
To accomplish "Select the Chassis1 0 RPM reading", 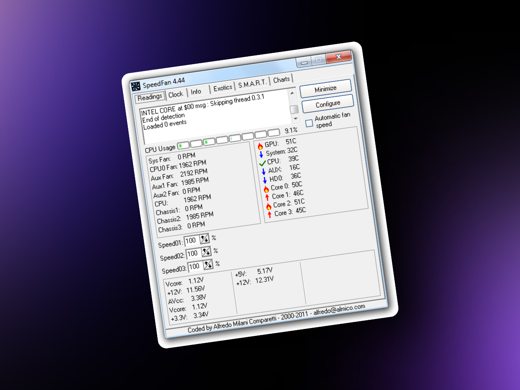I will tap(179, 209).
